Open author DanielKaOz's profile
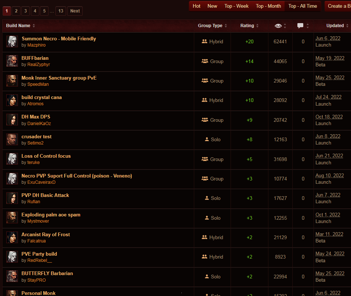This screenshot has height=296, width=351. [39, 123]
